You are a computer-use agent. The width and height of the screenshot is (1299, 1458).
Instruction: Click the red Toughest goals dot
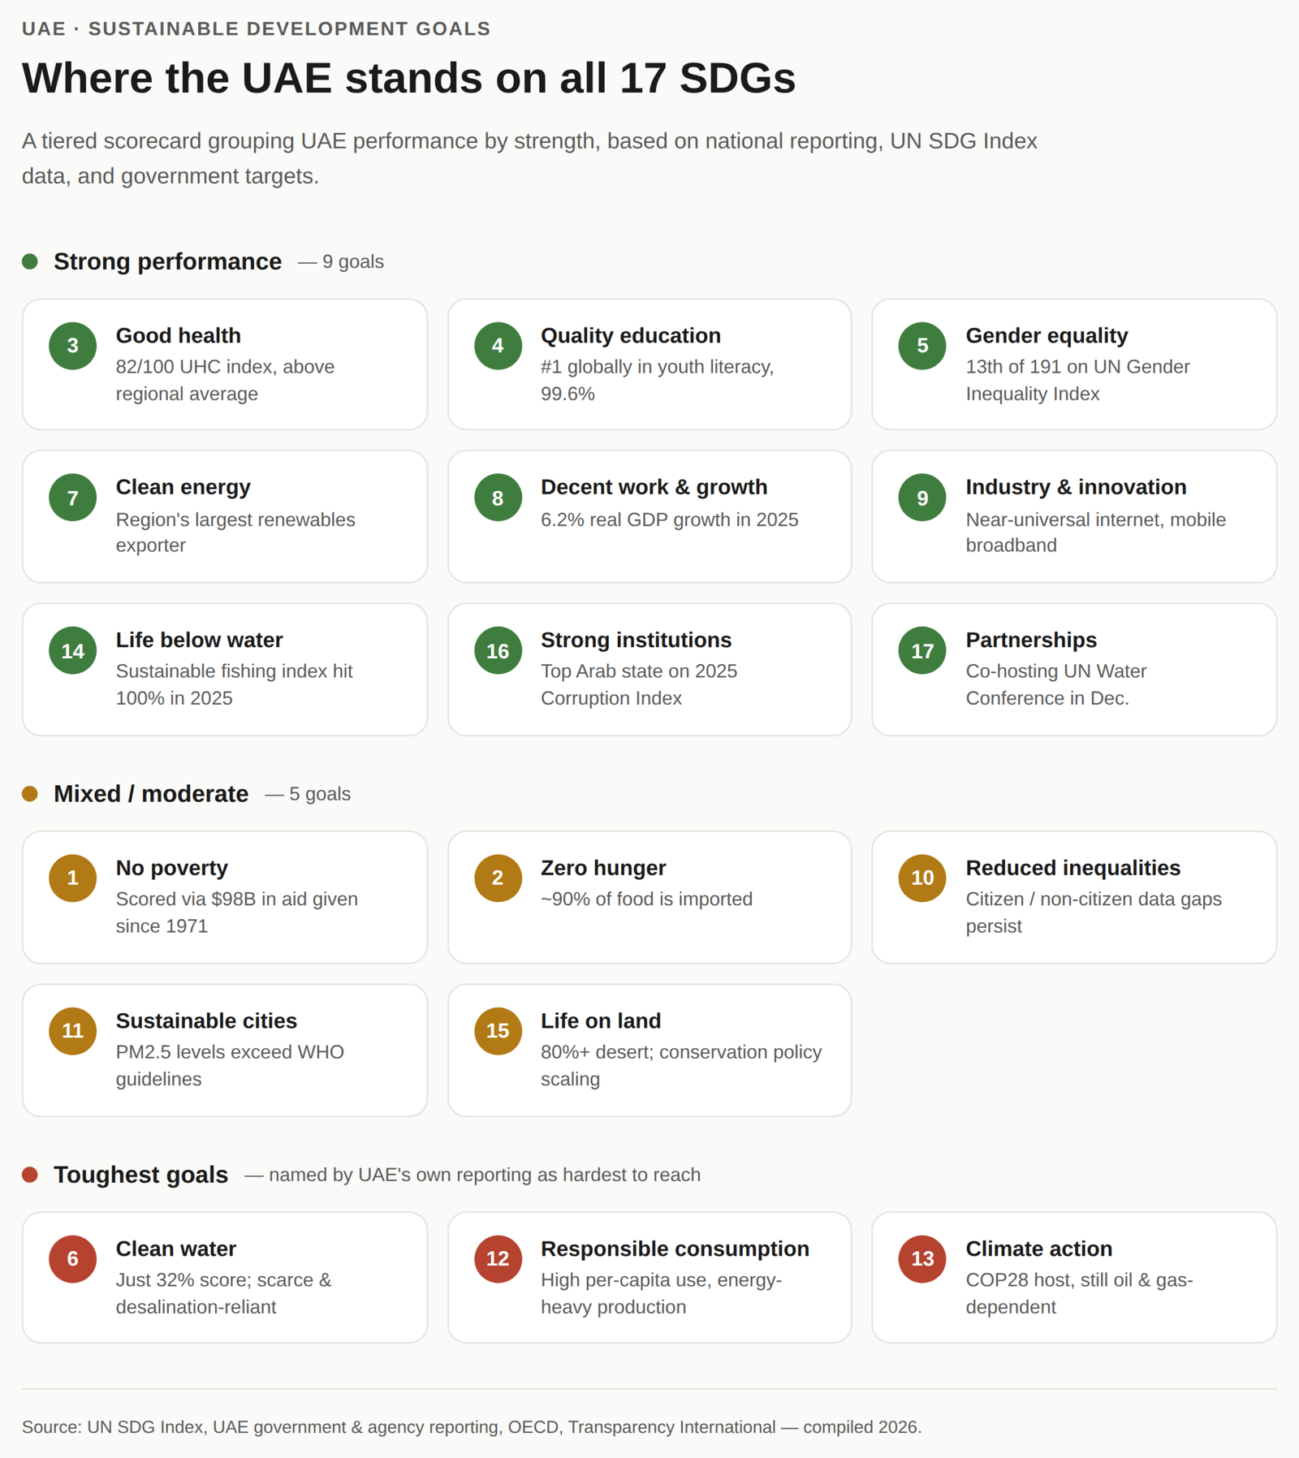point(30,1175)
